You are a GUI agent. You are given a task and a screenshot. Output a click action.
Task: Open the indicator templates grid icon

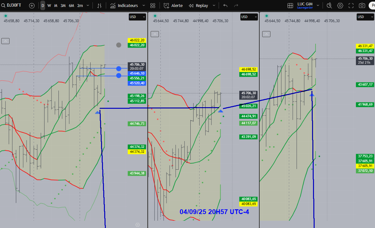coord(153,5)
